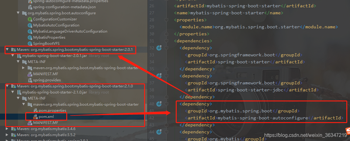
Task: Select SpringBootVFS in the project tree
Action: 47,44
